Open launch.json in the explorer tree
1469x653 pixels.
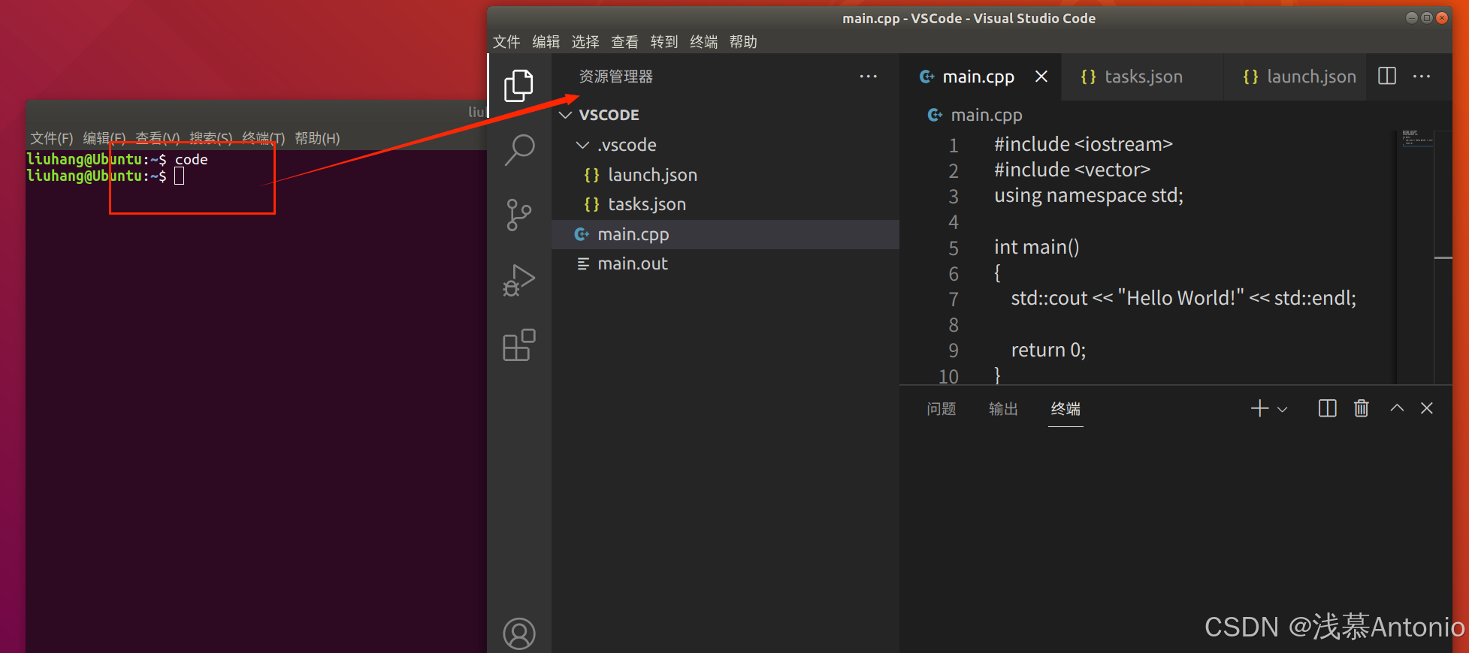[x=725, y=175]
